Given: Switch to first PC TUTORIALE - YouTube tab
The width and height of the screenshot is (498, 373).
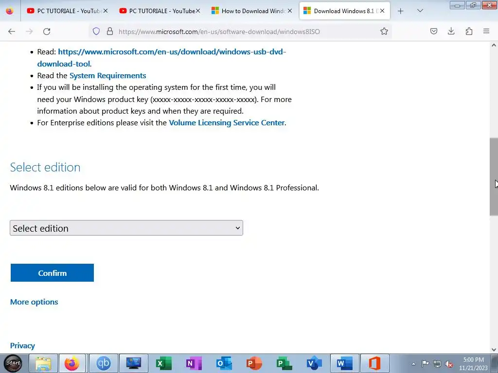Looking at the screenshot, I should (67, 11).
